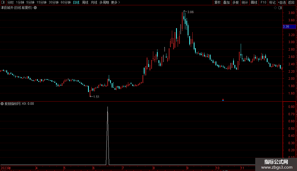Screen dimensions: 297x171
Task: Add stock via +自选
Action: click(x=282, y=2)
